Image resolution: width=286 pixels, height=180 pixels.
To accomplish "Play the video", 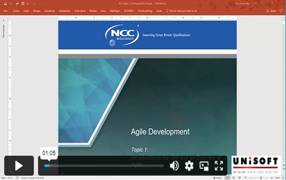I will tap(19, 166).
